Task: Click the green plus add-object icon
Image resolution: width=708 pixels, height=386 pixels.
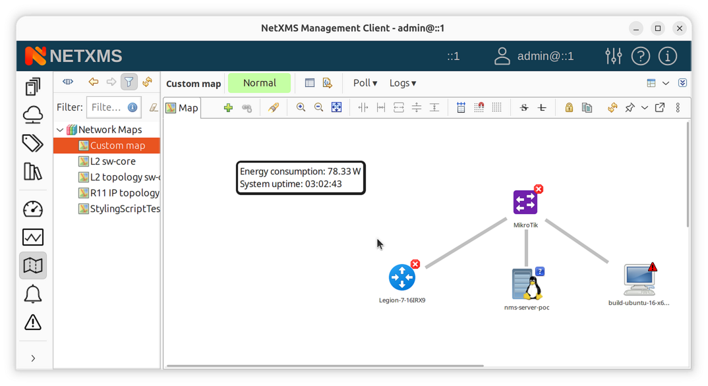Action: (x=228, y=108)
